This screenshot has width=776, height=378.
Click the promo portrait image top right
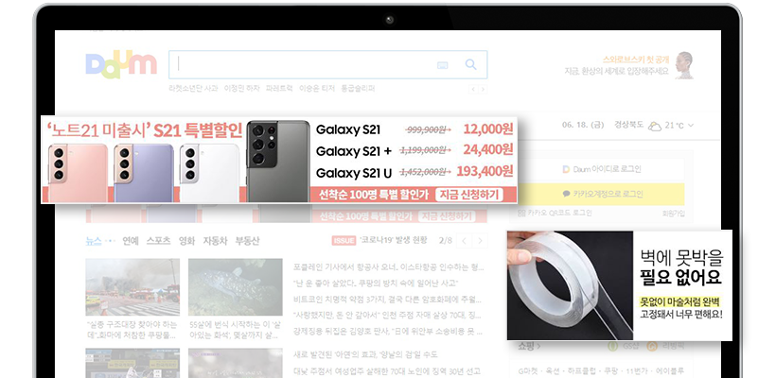coord(685,65)
